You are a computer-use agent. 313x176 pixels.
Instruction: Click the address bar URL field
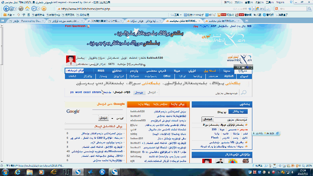pyautogui.click(x=144, y=9)
